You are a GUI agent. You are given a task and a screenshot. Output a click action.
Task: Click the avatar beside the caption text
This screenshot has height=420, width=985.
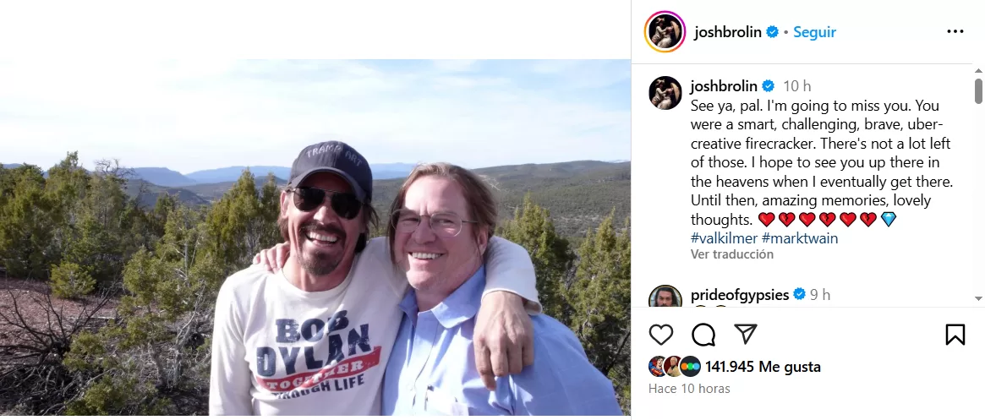pyautogui.click(x=665, y=93)
